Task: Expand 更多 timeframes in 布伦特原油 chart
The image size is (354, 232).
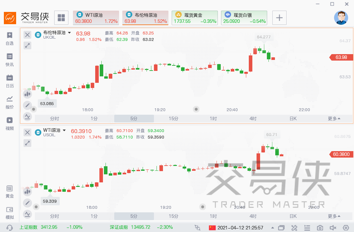Action: [334, 119]
